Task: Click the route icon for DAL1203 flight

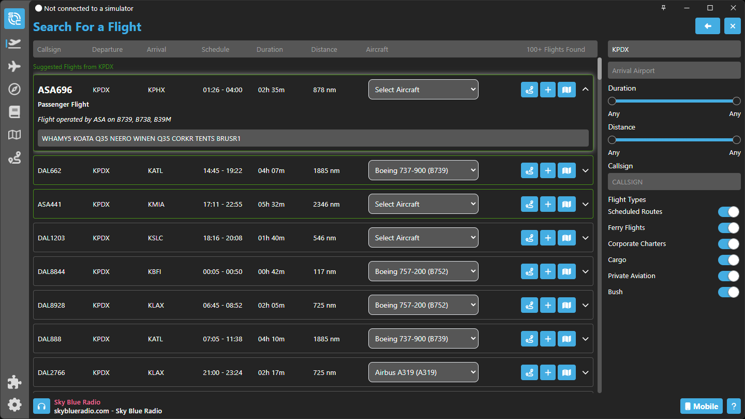Action: [x=529, y=238]
